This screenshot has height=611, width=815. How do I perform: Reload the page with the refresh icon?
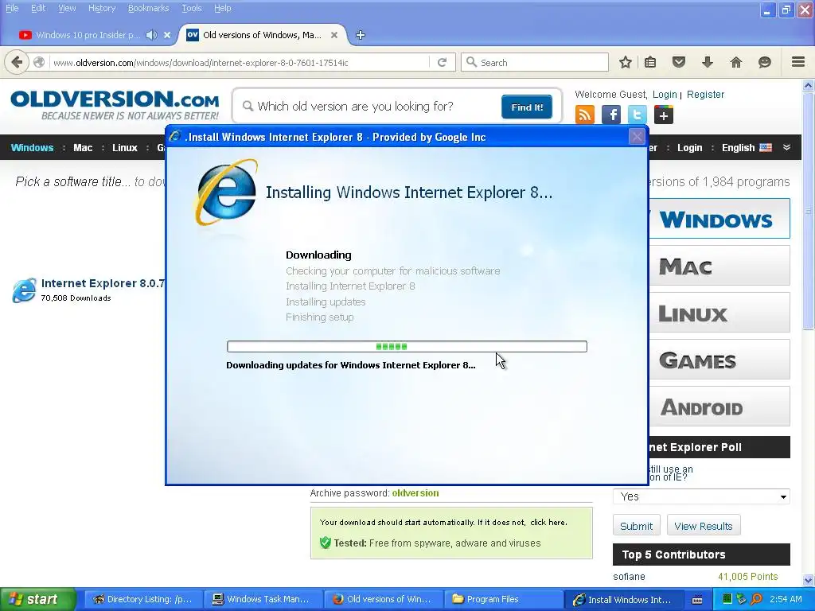442,62
